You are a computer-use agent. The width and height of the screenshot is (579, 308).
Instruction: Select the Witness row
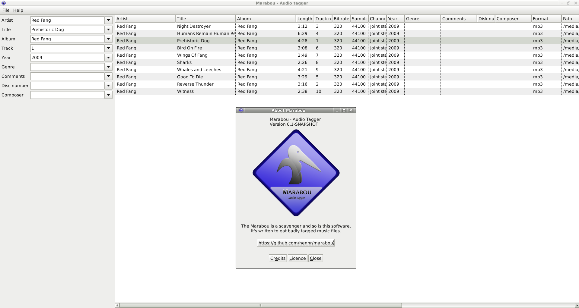point(347,91)
